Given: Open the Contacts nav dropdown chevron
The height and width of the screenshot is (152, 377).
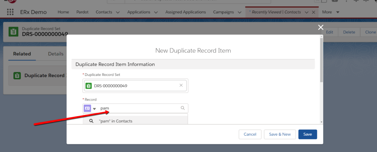Looking at the screenshot, I should (x=118, y=12).
